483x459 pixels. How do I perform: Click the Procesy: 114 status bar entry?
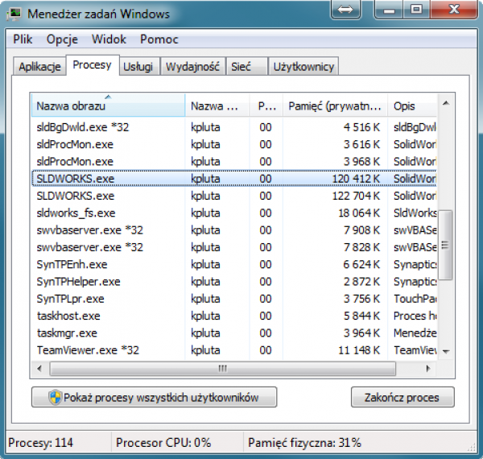coord(41,443)
